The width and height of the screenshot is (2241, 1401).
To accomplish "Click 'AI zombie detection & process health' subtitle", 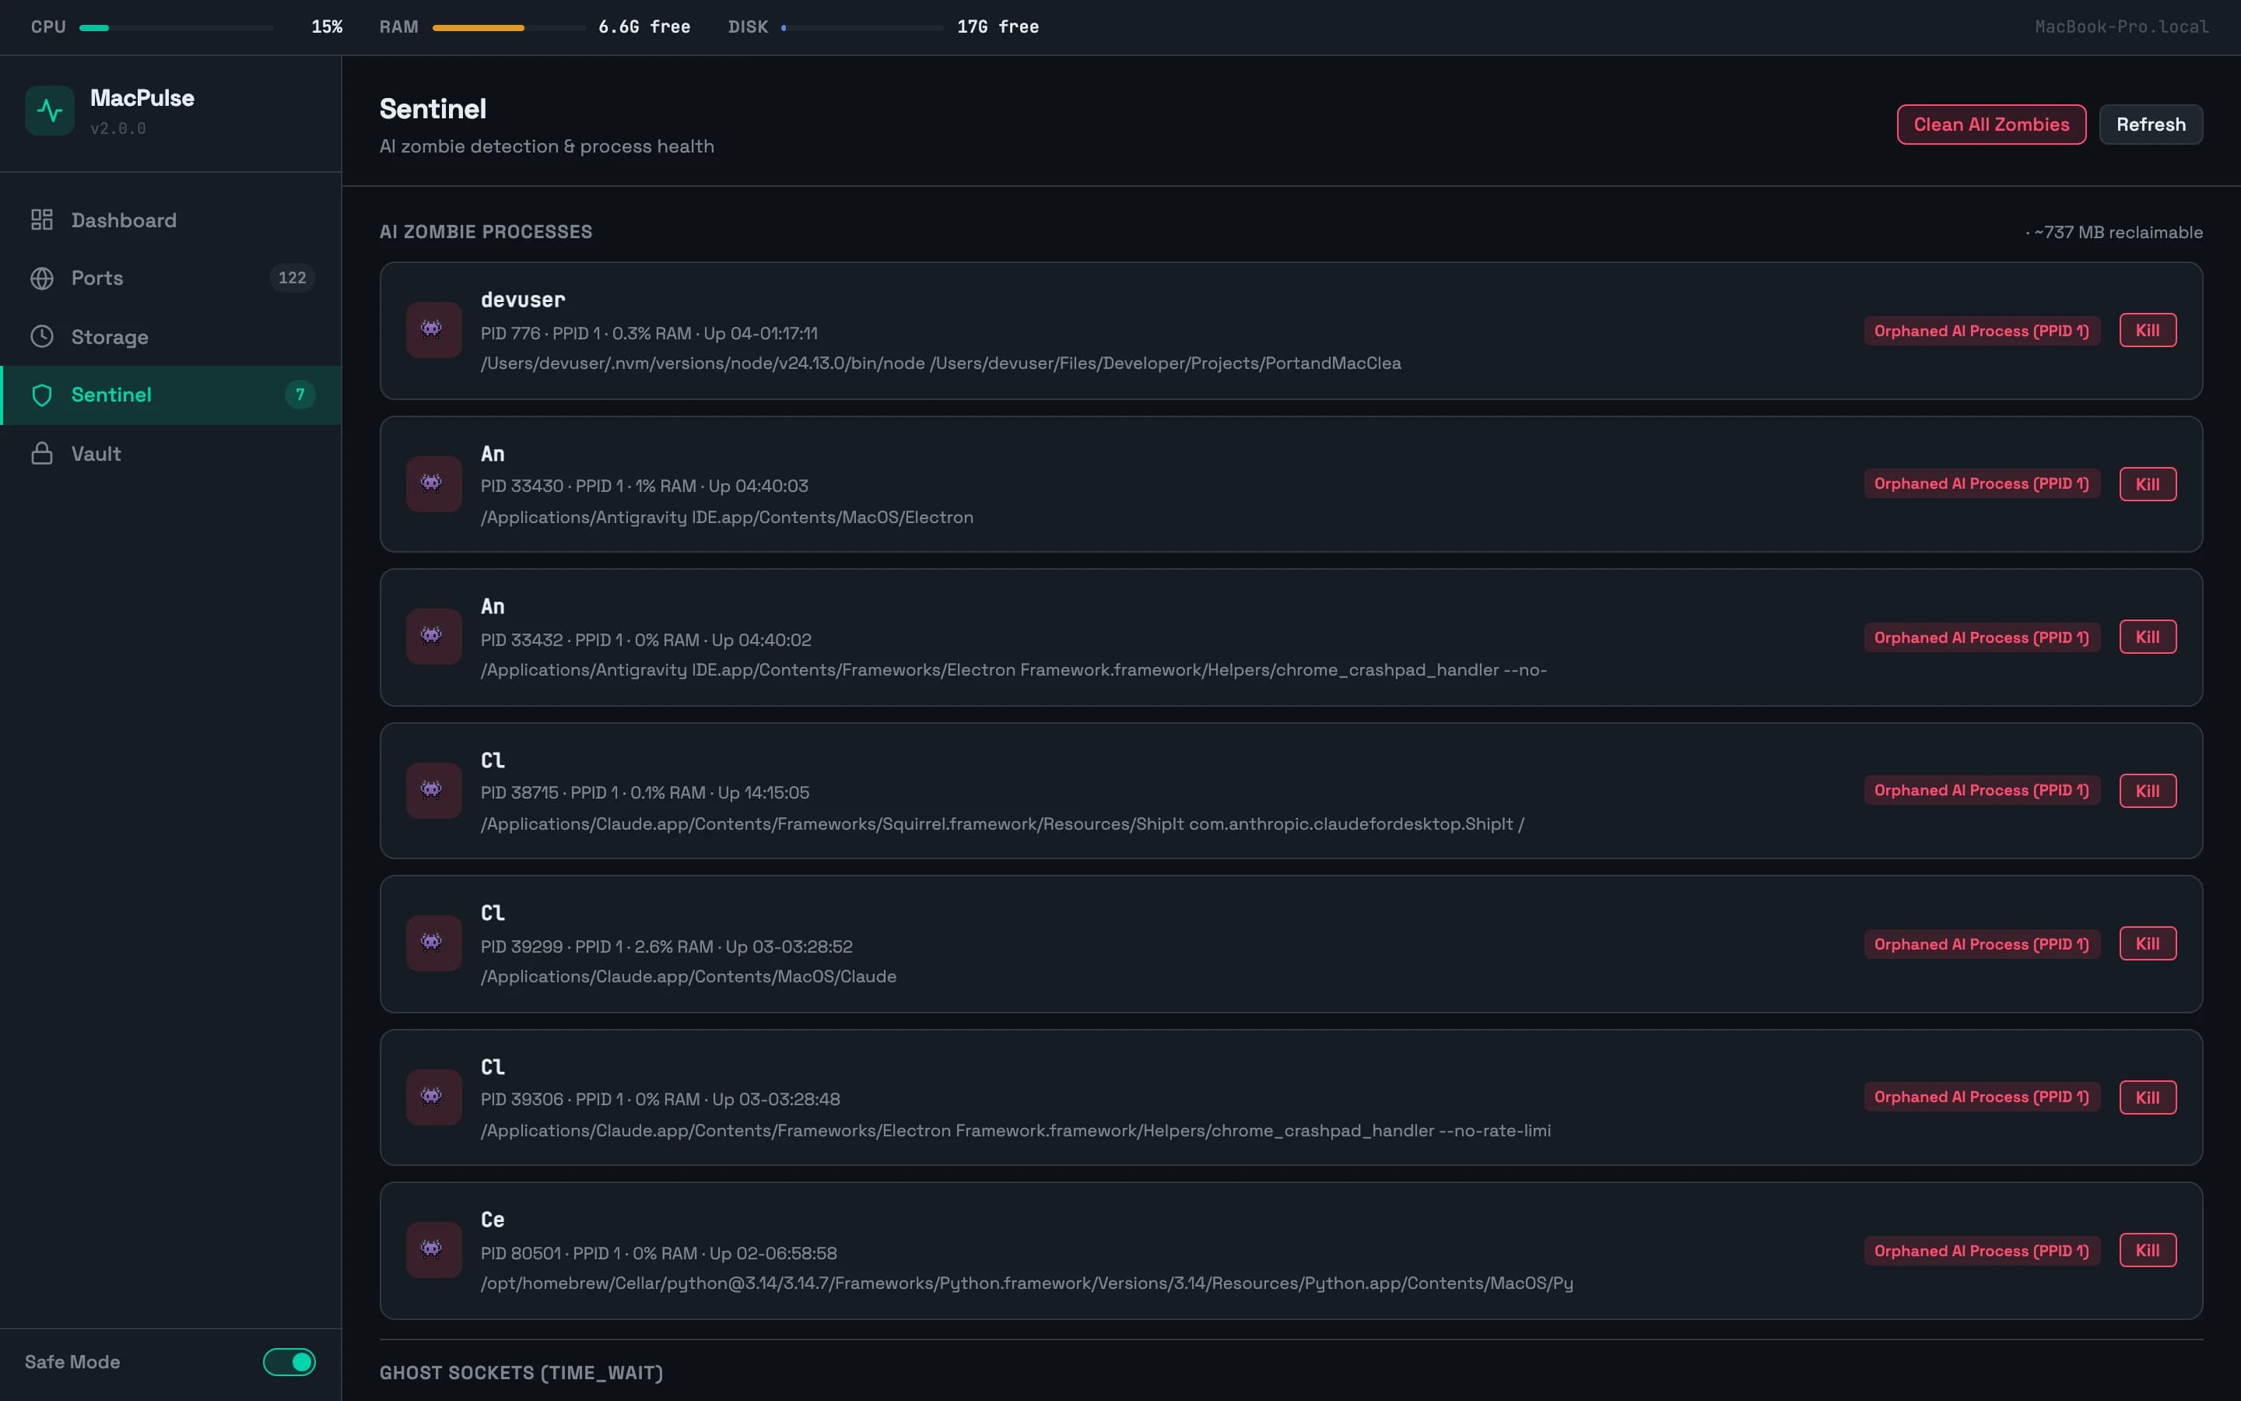I will pyautogui.click(x=546, y=146).
